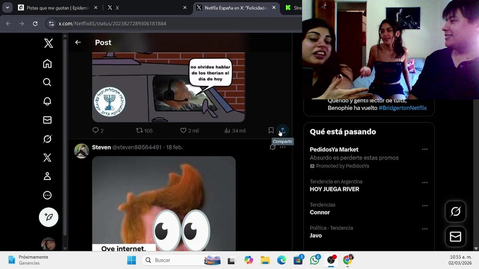Screen dimensions: 479x269
Task: Open the #BridgertonNetflix hashtag
Action: tap(403, 108)
